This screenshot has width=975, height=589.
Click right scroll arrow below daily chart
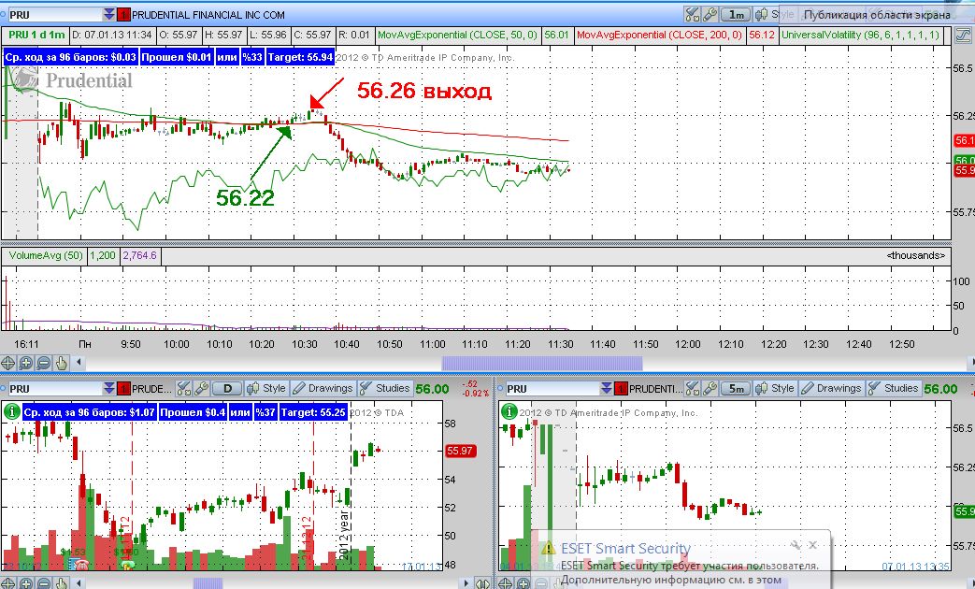467,583
